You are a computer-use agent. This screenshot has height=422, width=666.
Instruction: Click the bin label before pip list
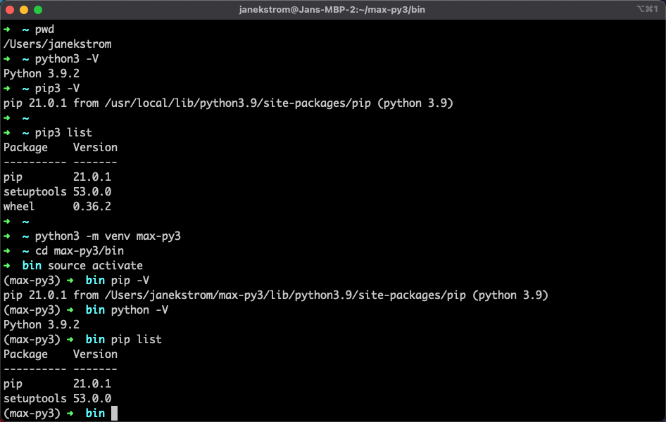[95, 339]
